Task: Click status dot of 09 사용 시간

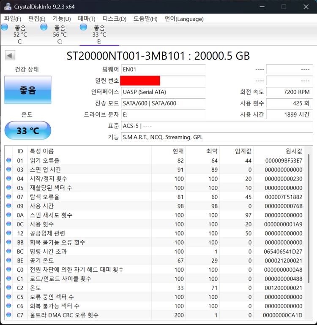Action: click(9, 206)
